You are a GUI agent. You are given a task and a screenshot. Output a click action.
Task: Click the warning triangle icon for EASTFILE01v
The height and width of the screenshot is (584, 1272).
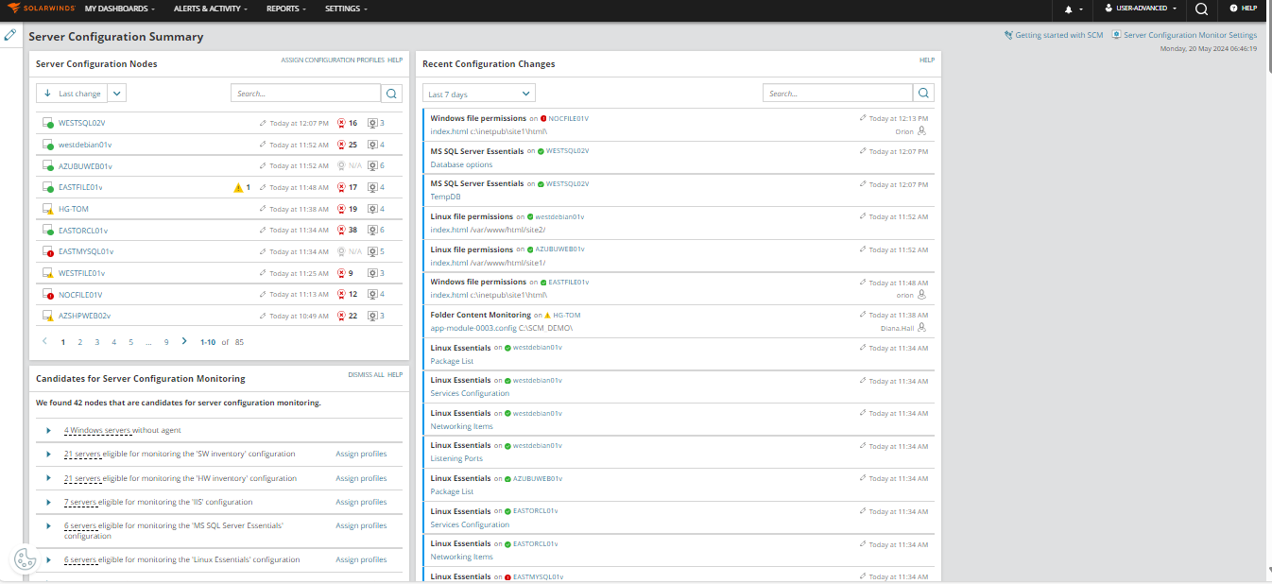point(238,187)
